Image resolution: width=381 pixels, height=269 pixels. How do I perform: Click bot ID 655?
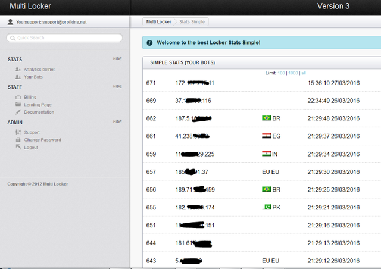click(151, 207)
